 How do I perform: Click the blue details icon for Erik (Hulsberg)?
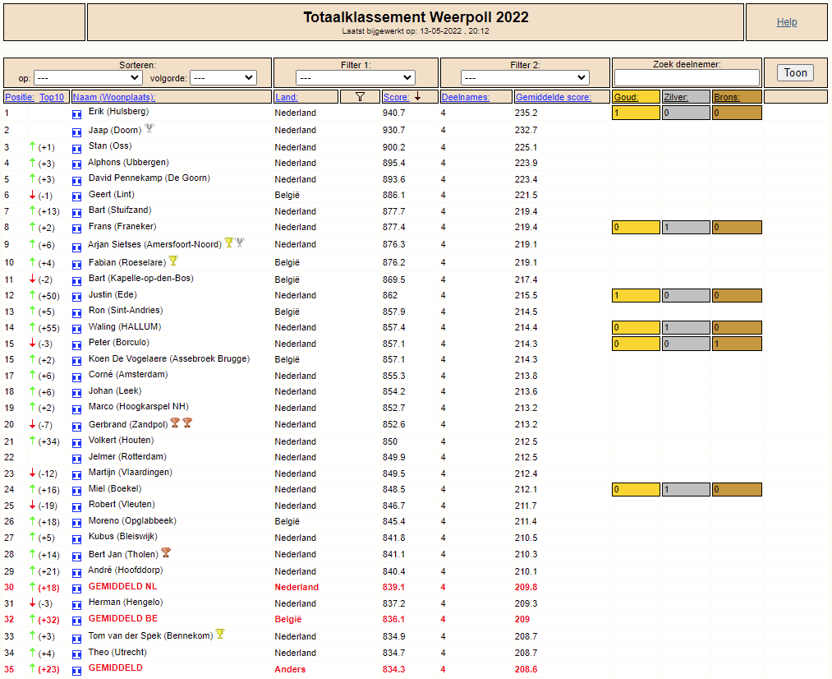[76, 113]
